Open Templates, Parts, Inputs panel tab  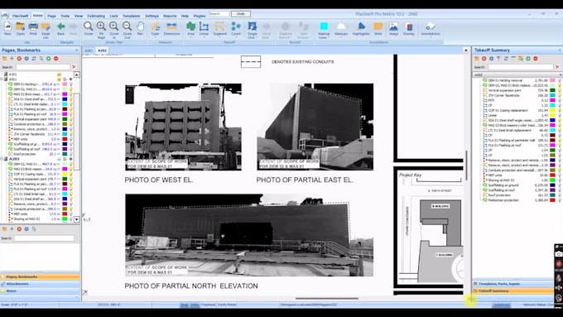pos(512,284)
